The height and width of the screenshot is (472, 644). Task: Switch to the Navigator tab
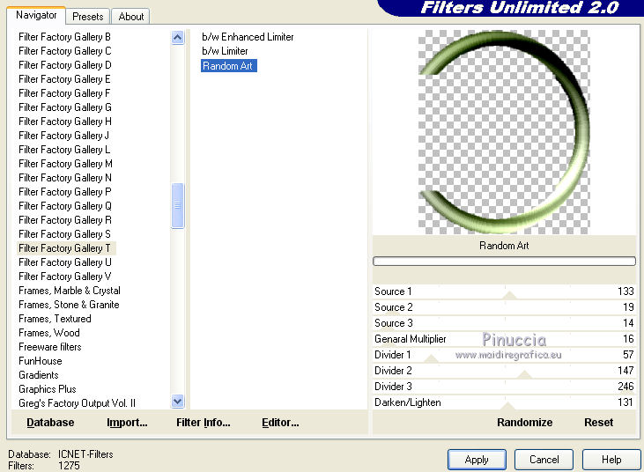pyautogui.click(x=36, y=16)
